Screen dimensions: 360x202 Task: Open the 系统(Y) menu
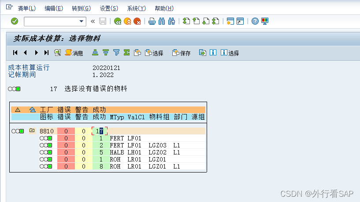[137, 8]
